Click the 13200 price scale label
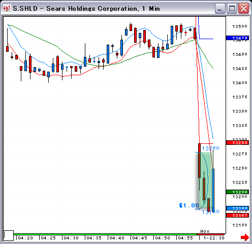Screen dimensions: 252x244 coord(240,197)
